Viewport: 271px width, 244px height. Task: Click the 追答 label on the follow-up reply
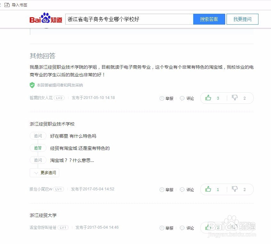pyautogui.click(x=38, y=148)
